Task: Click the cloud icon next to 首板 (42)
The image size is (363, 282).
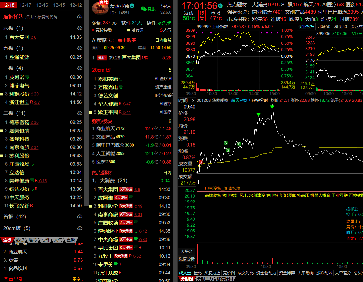Action: (79, 217)
